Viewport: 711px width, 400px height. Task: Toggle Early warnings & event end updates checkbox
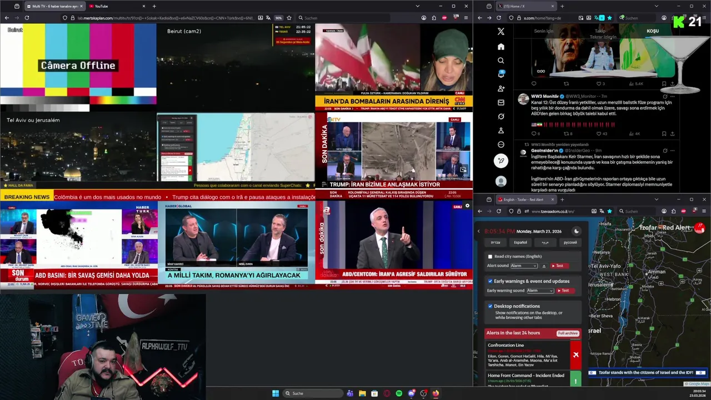[x=490, y=281]
